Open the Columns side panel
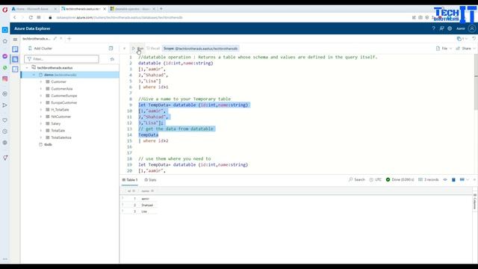478x269 pixels. pos(475,201)
